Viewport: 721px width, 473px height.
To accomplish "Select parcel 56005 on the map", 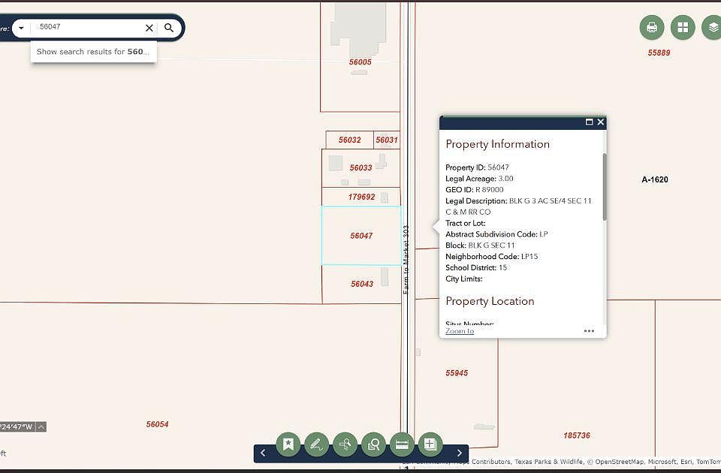I will (360, 62).
